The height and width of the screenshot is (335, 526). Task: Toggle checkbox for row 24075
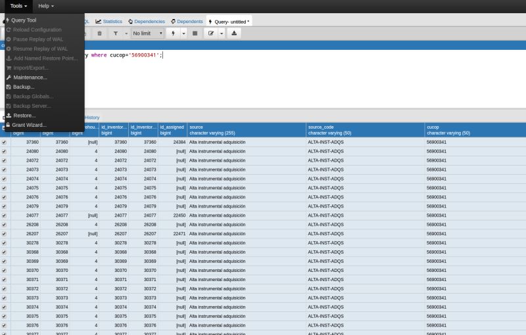(4, 189)
